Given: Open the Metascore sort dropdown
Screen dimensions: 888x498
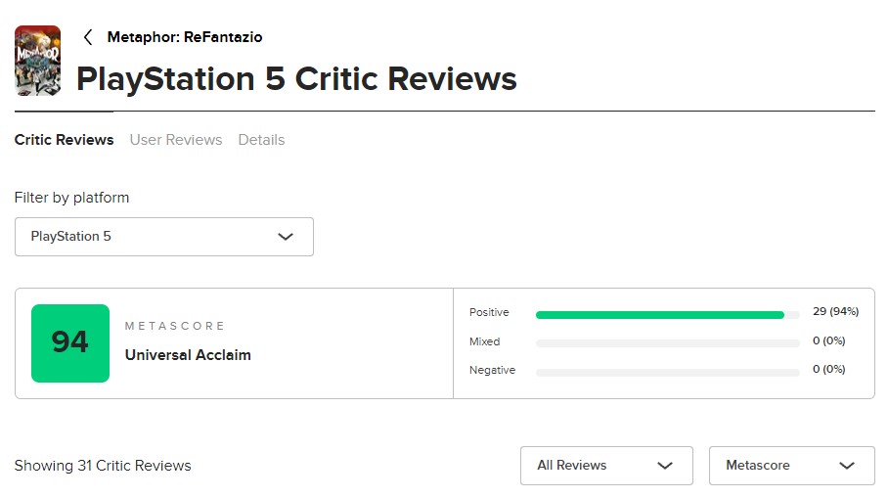Looking at the screenshot, I should pos(791,466).
